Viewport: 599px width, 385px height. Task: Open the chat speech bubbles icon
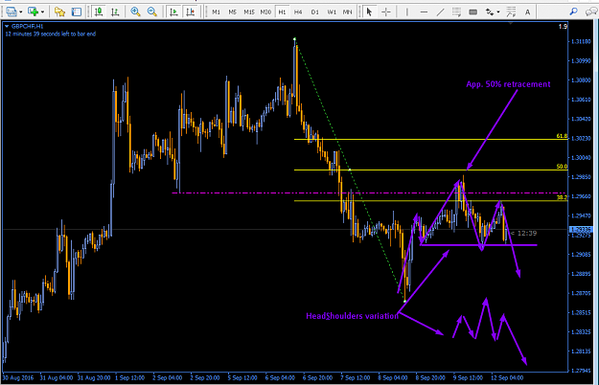(x=591, y=11)
